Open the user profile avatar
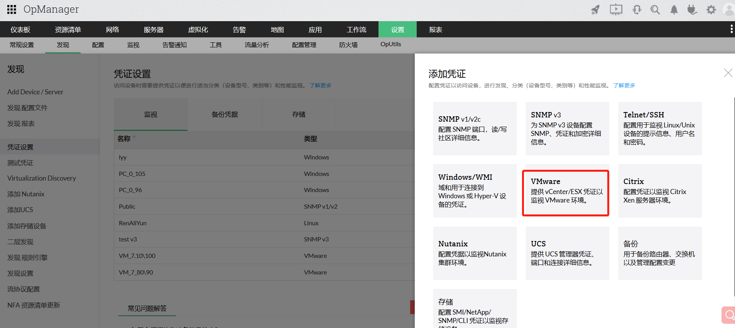 pyautogui.click(x=729, y=10)
